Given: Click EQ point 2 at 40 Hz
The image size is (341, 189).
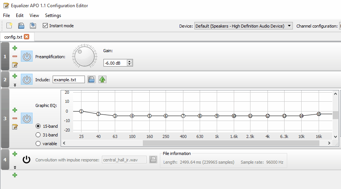Looking at the screenshot, I should (x=98, y=114).
